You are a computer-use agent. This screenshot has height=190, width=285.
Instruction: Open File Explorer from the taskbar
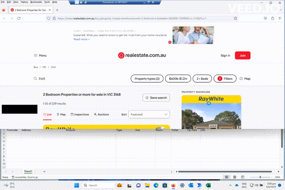147,185
